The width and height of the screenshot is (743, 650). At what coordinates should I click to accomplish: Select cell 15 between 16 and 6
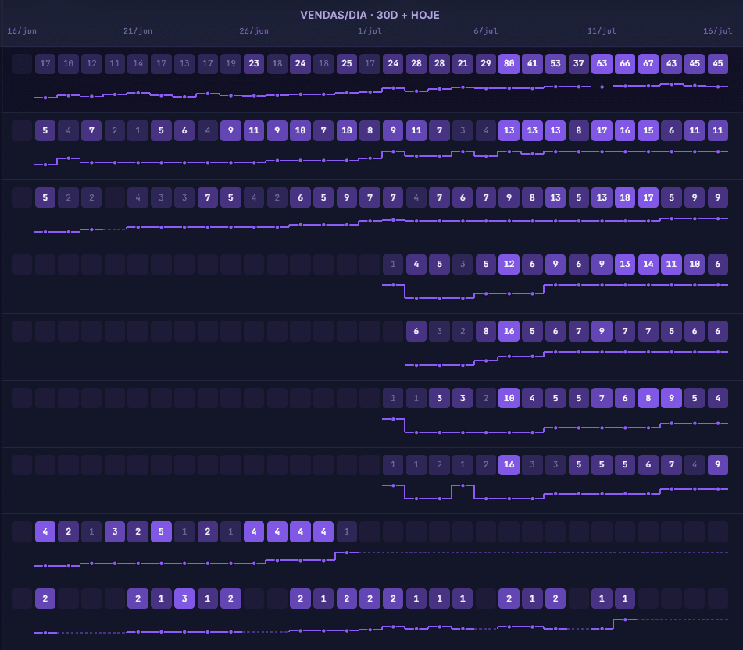(x=648, y=130)
